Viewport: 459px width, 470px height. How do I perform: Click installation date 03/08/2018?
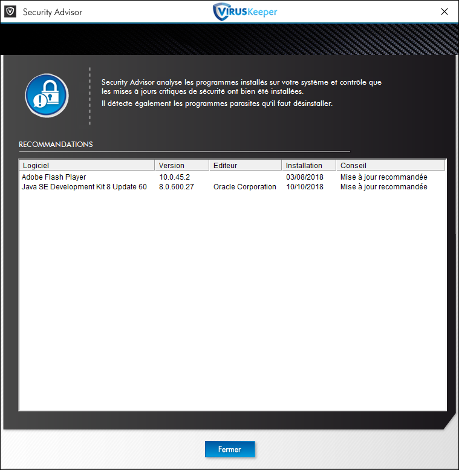(305, 177)
